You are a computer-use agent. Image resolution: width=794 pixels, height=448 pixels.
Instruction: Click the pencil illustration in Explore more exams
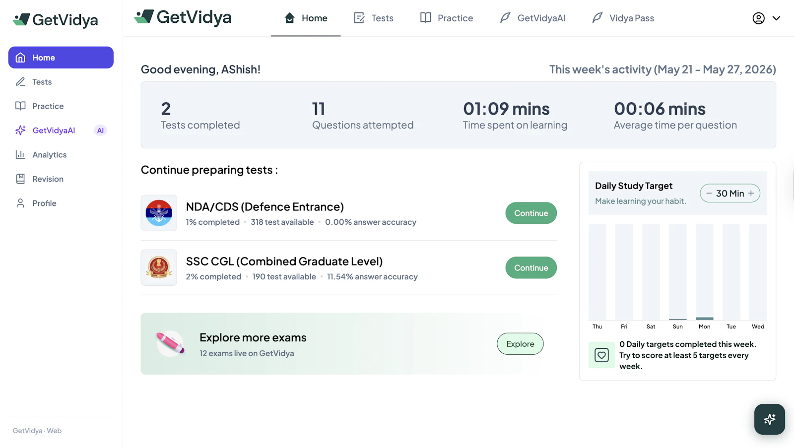pos(170,343)
